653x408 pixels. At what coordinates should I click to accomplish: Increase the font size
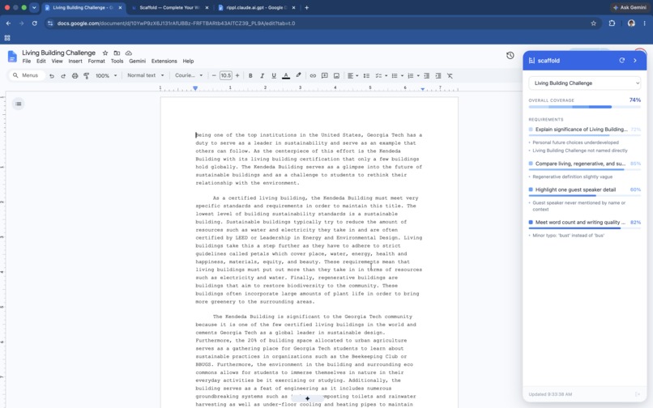237,75
